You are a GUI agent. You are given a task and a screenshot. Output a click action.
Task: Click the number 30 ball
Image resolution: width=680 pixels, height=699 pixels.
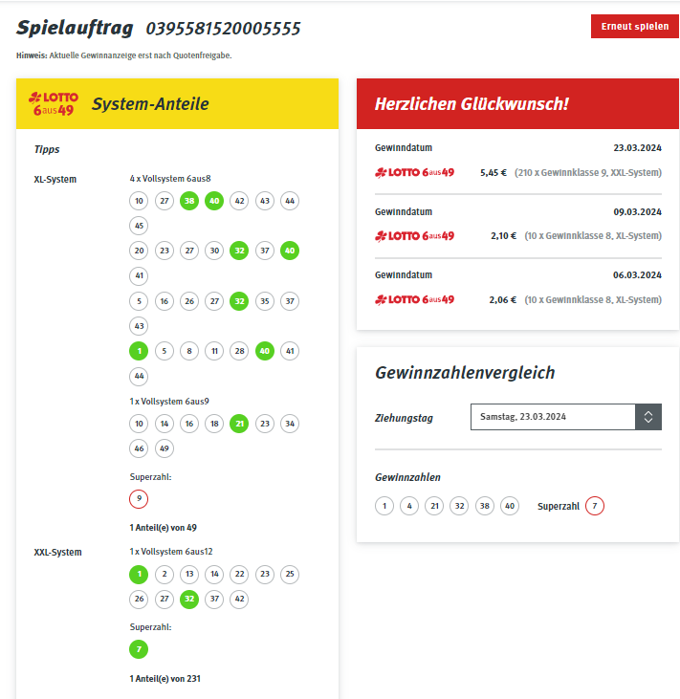[x=214, y=251]
